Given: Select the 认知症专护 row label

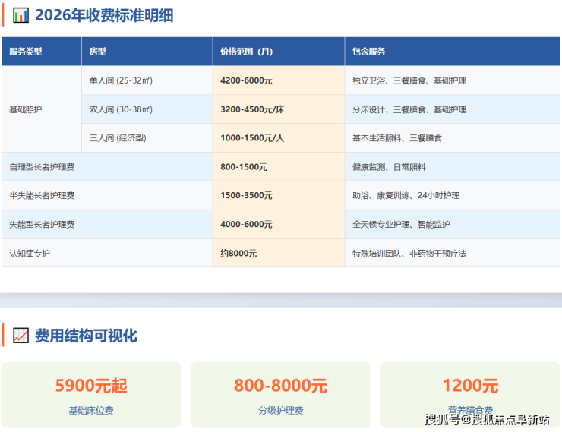Looking at the screenshot, I should [30, 253].
